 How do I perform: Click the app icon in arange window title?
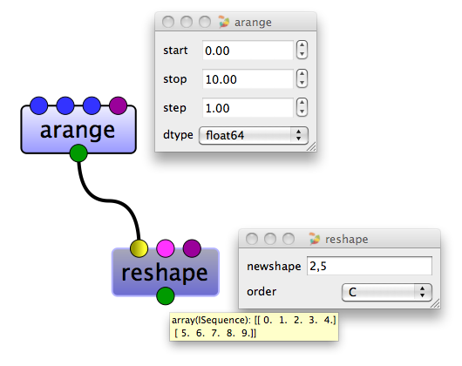(x=224, y=22)
